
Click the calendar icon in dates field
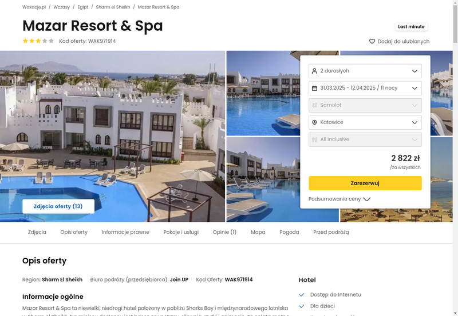click(x=314, y=88)
